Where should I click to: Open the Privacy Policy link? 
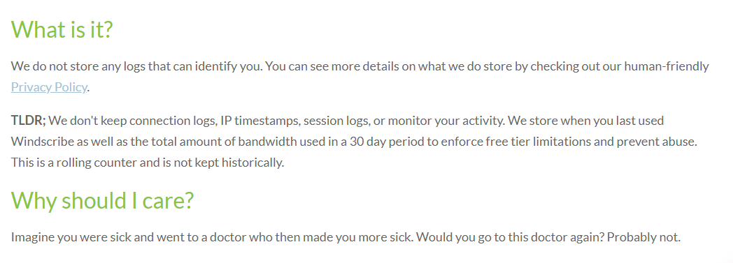tap(49, 87)
